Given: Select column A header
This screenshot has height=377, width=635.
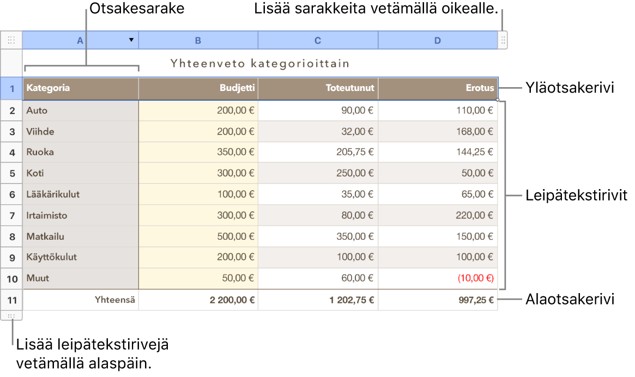Looking at the screenshot, I should coord(80,40).
